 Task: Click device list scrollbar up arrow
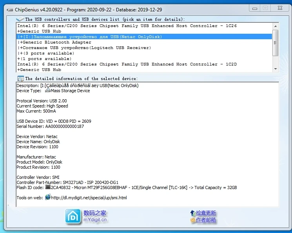tap(276, 26)
